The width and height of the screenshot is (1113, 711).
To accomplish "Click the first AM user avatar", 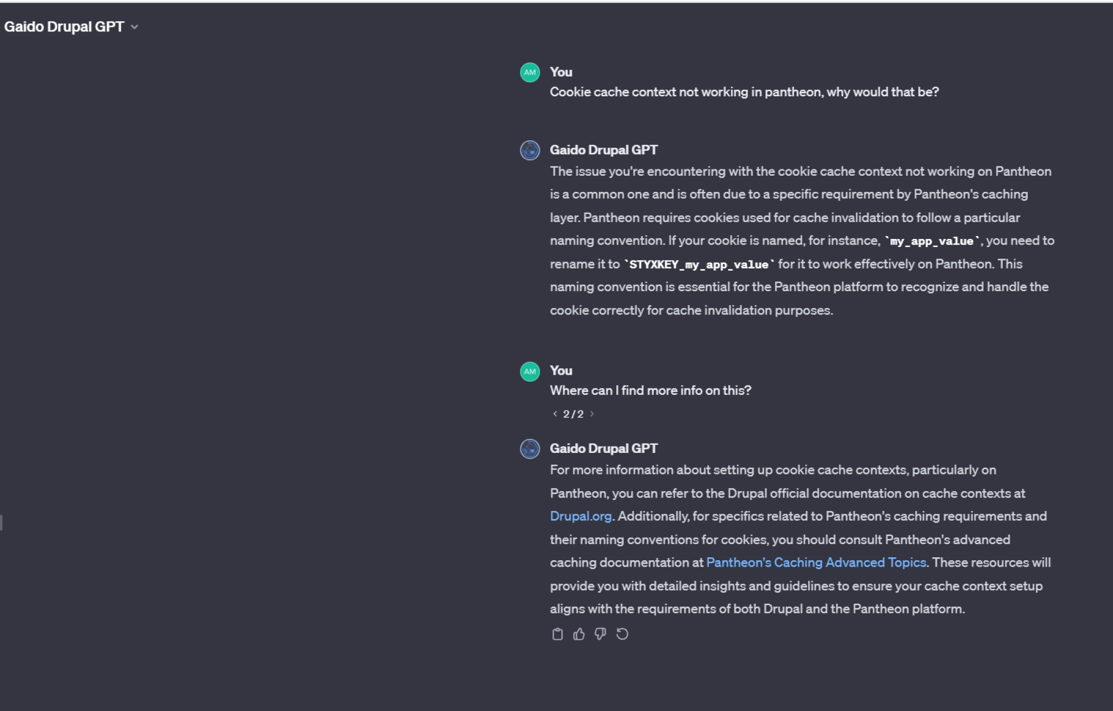I will [x=530, y=72].
